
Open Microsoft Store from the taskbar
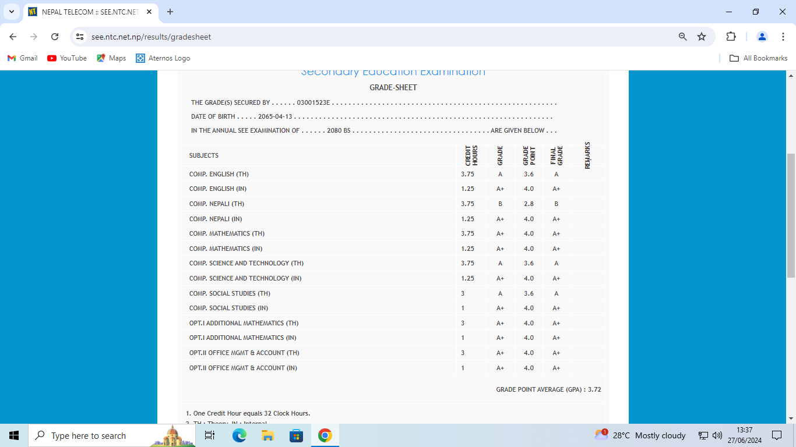(296, 435)
